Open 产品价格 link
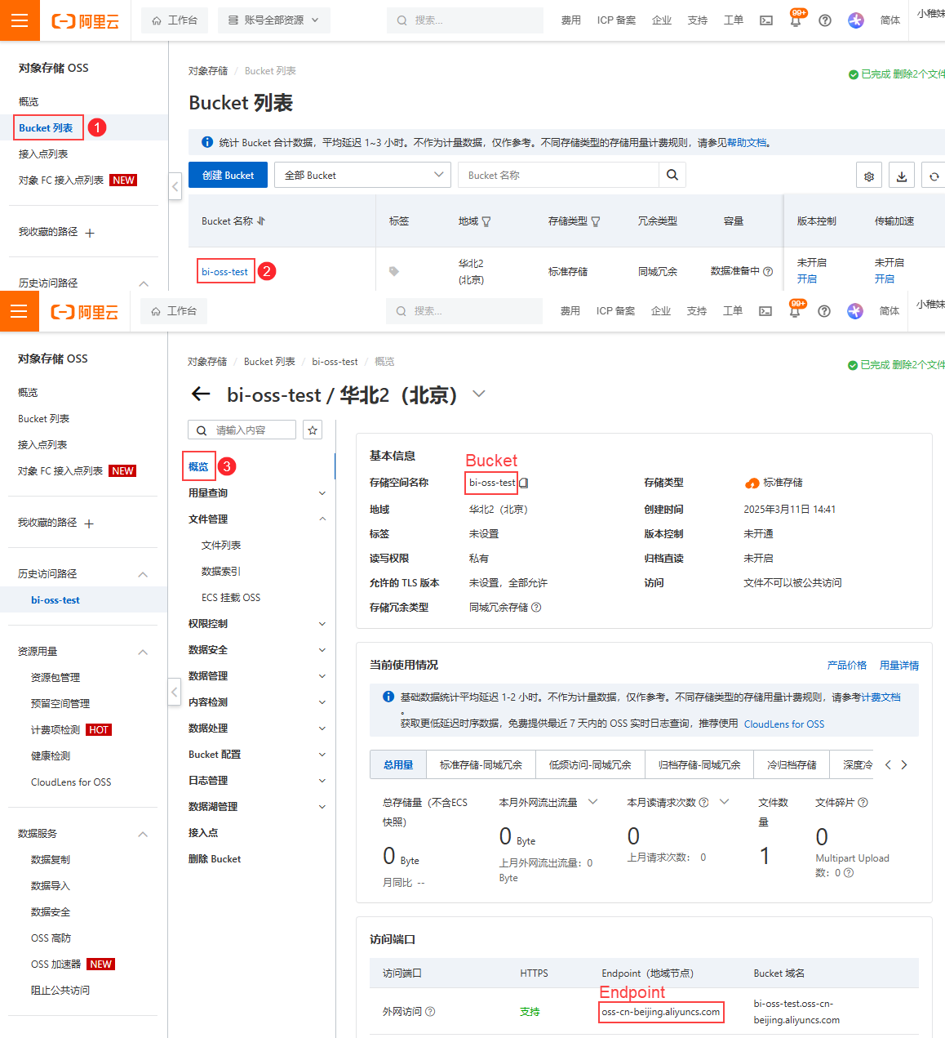This screenshot has width=945, height=1038. (847, 666)
